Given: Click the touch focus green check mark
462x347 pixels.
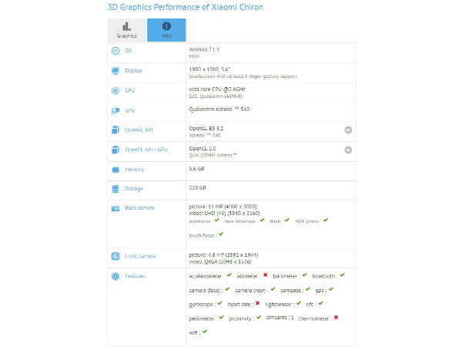Looking at the screenshot, I should pos(221,234).
